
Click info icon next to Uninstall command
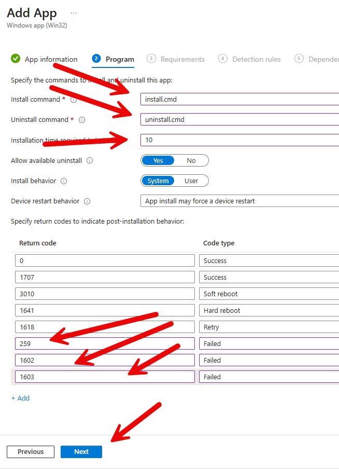pyautogui.click(x=82, y=120)
